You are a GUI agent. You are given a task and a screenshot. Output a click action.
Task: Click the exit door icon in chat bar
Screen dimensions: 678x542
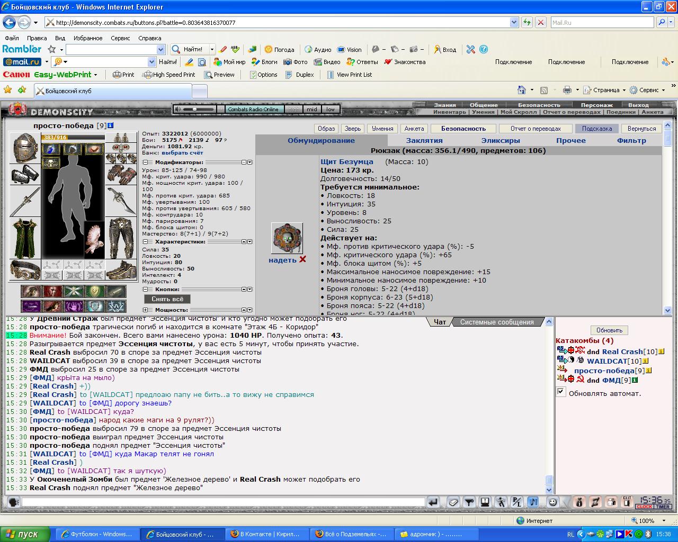click(627, 502)
